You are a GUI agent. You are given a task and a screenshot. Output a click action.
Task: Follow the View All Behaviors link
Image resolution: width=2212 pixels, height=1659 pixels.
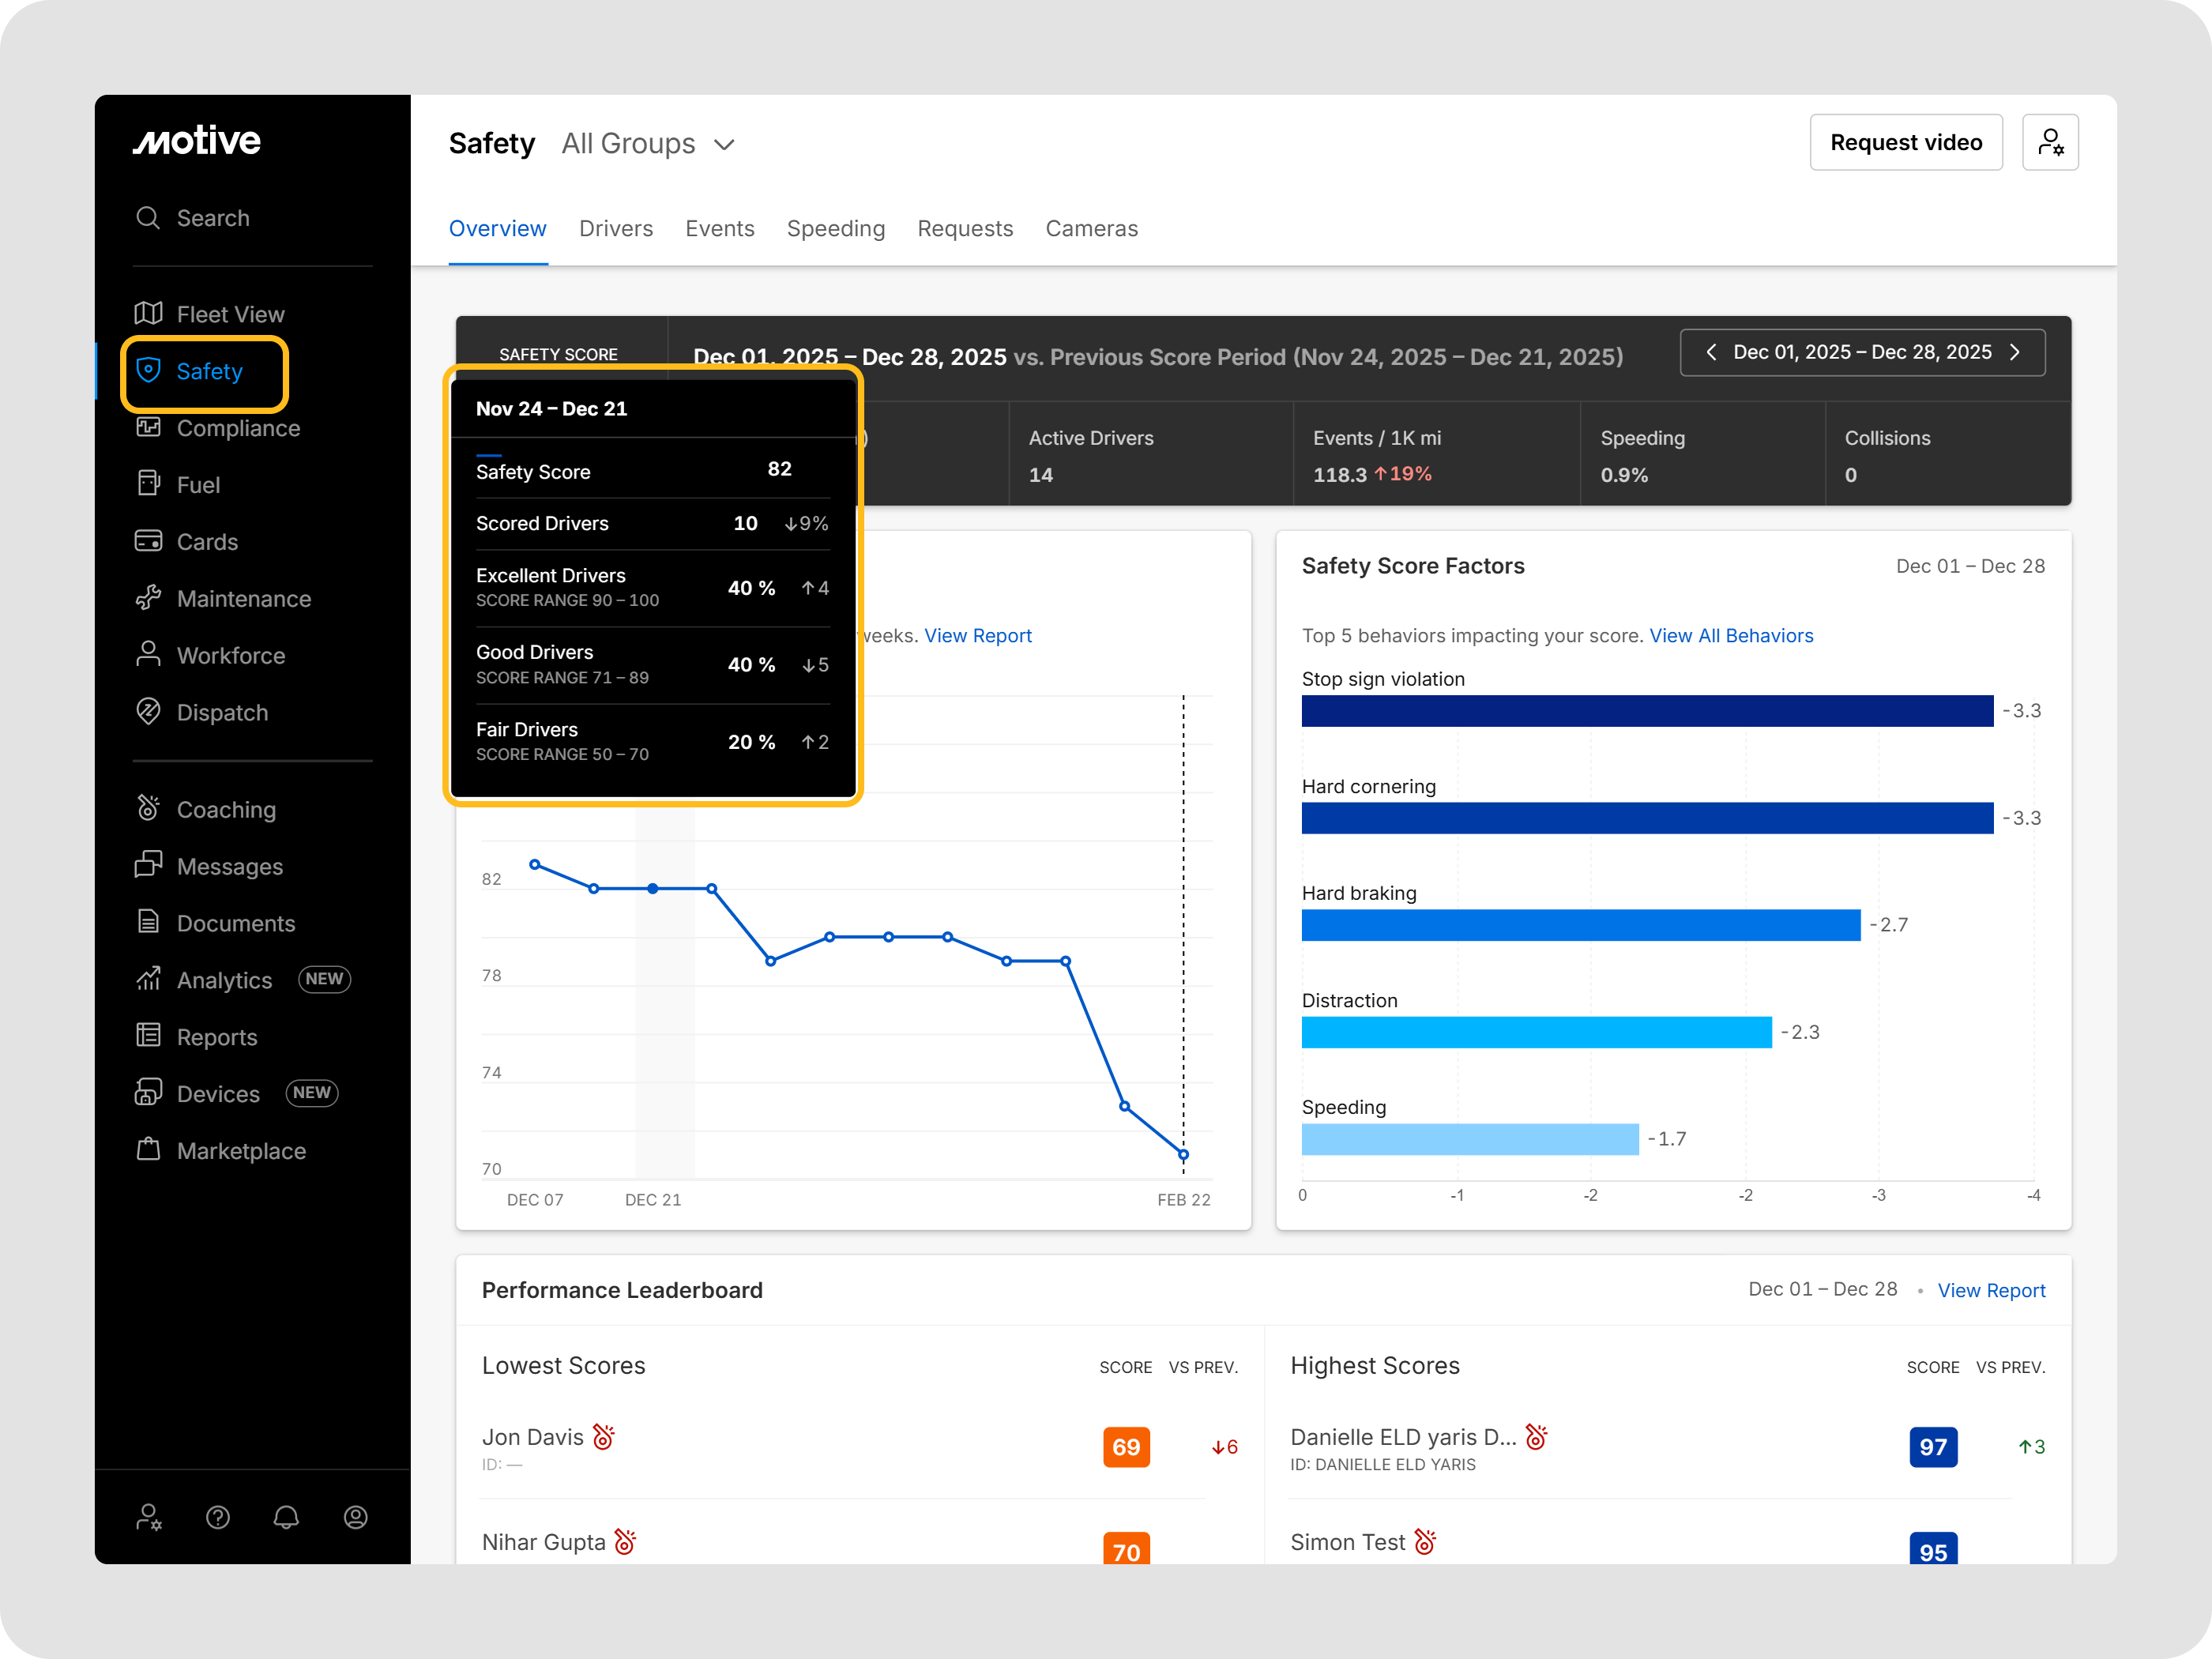(x=1730, y=636)
